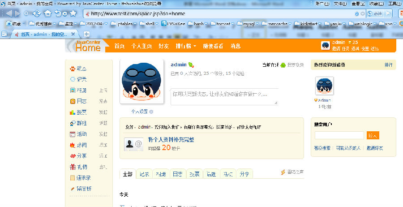Expand the kickstart bookmark folder
Viewport: 403px width, 207px height.
point(320,24)
